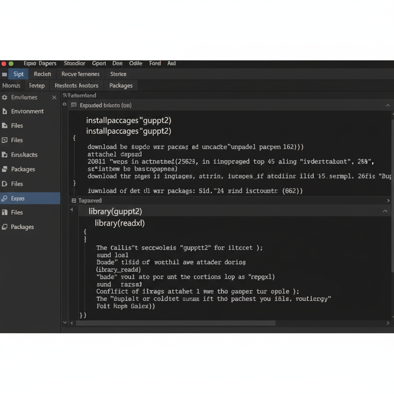Viewport: 394px width, 394px height.
Task: Click the Esrsaltaces sidebar icon
Action: click(x=5, y=155)
